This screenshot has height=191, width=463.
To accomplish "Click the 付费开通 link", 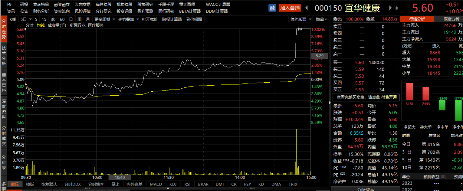I will [x=389, y=97].
